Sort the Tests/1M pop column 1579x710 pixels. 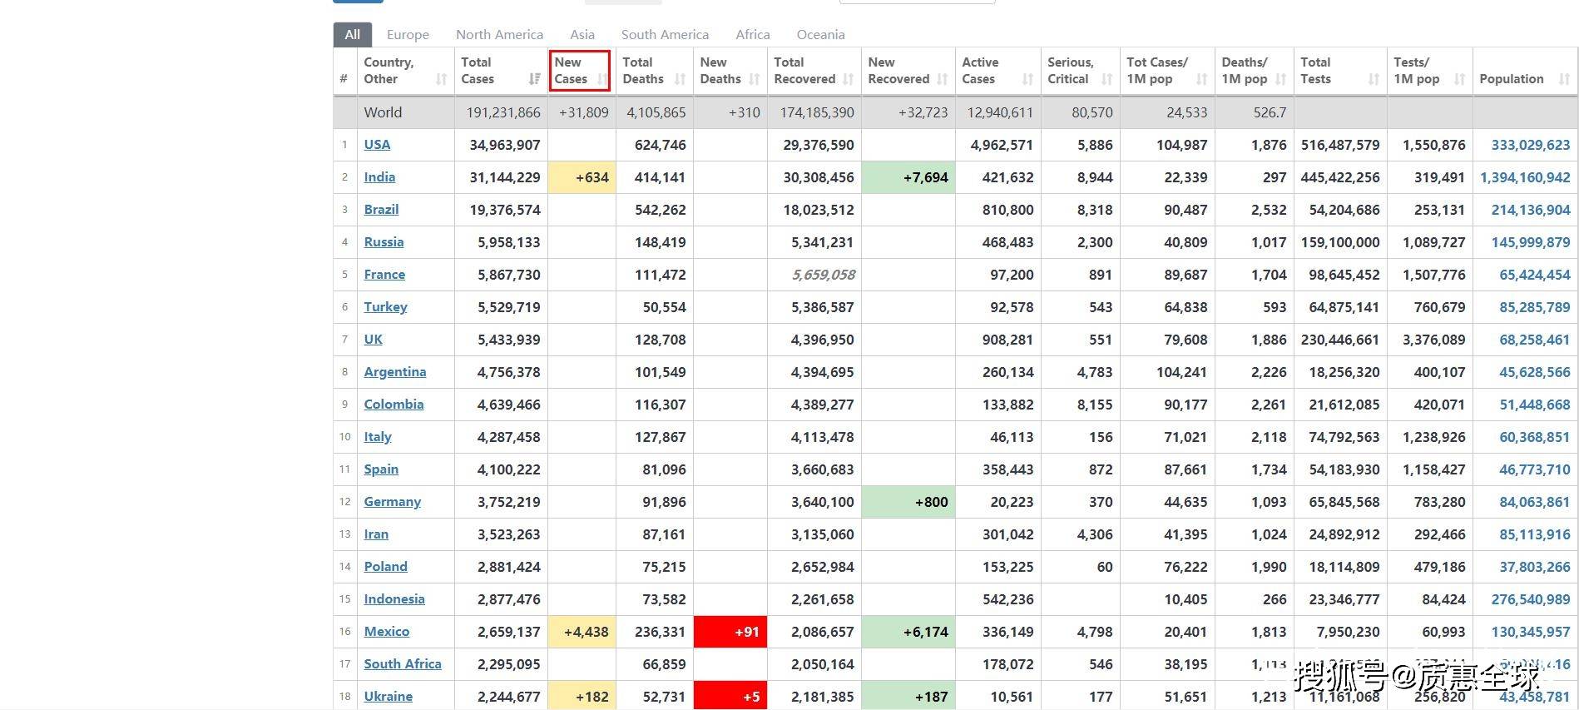click(1459, 79)
